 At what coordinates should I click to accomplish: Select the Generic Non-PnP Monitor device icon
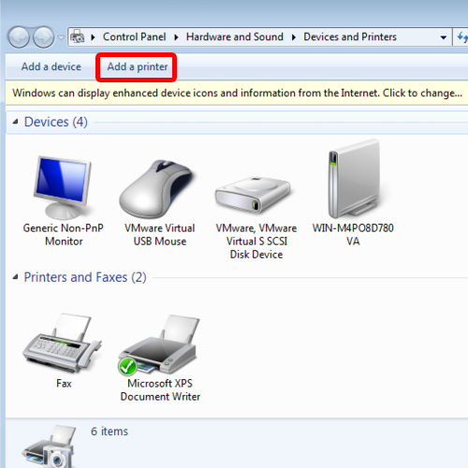(x=64, y=187)
